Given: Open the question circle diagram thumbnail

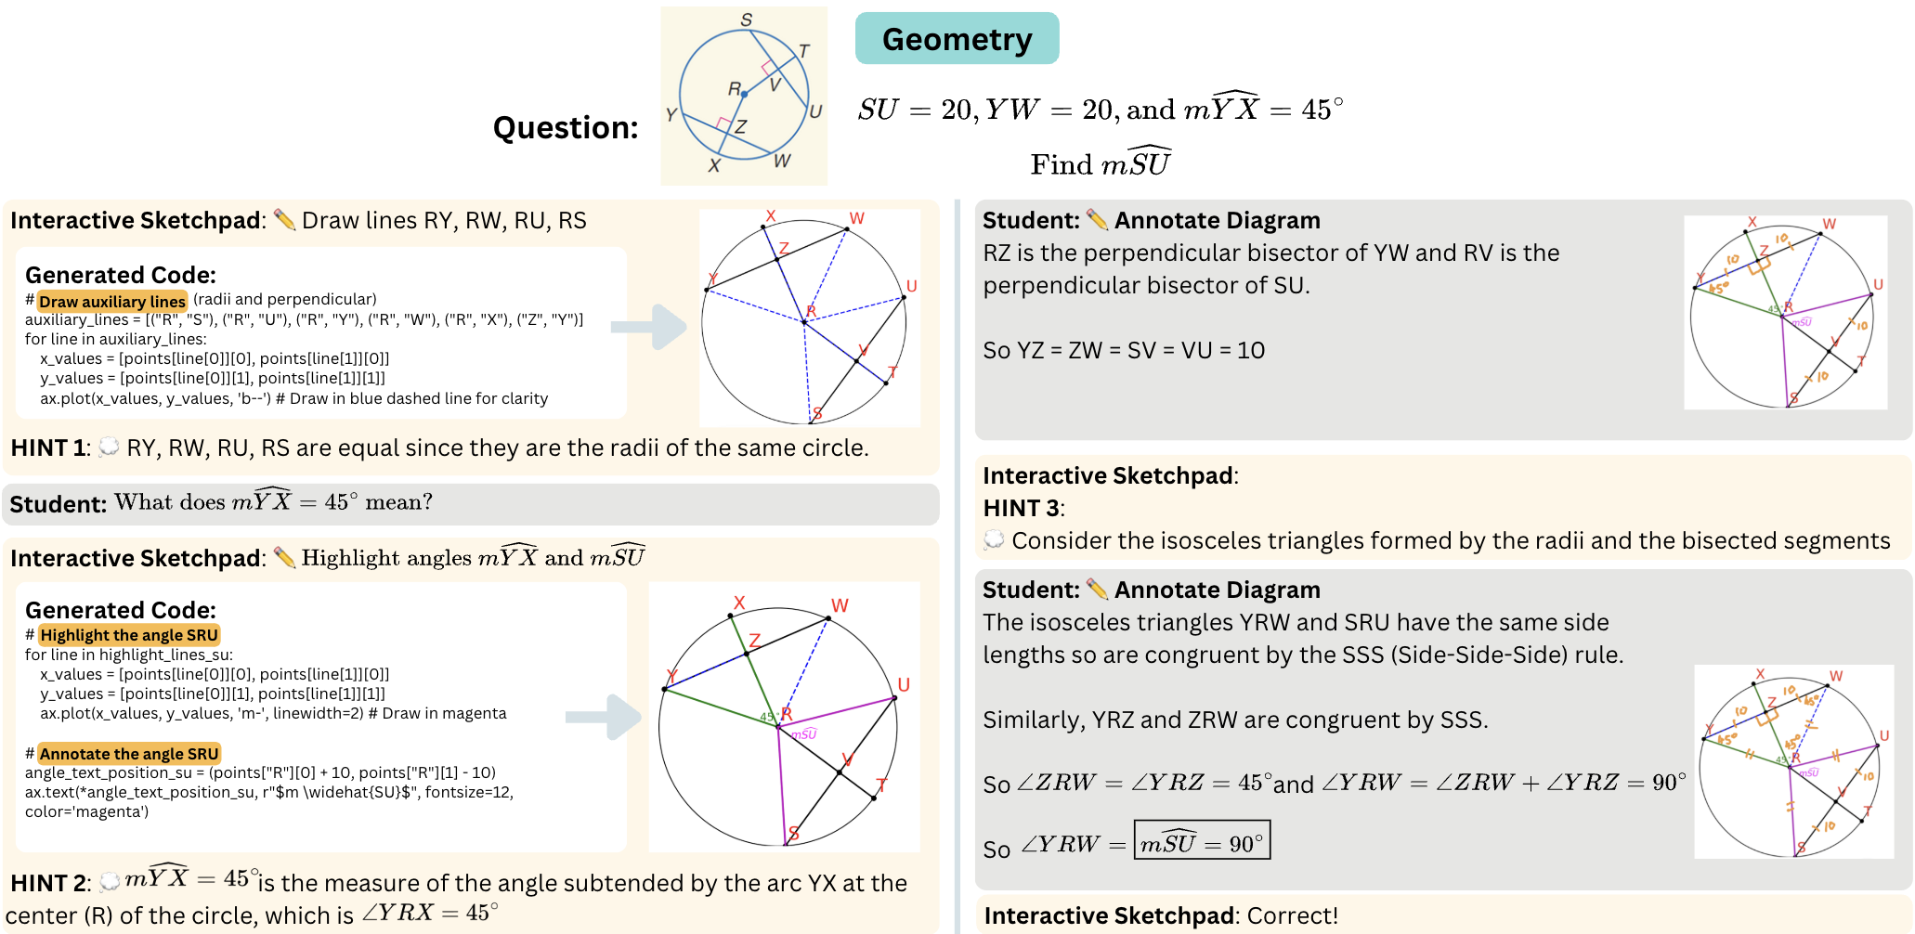Looking at the screenshot, I should point(744,96).
